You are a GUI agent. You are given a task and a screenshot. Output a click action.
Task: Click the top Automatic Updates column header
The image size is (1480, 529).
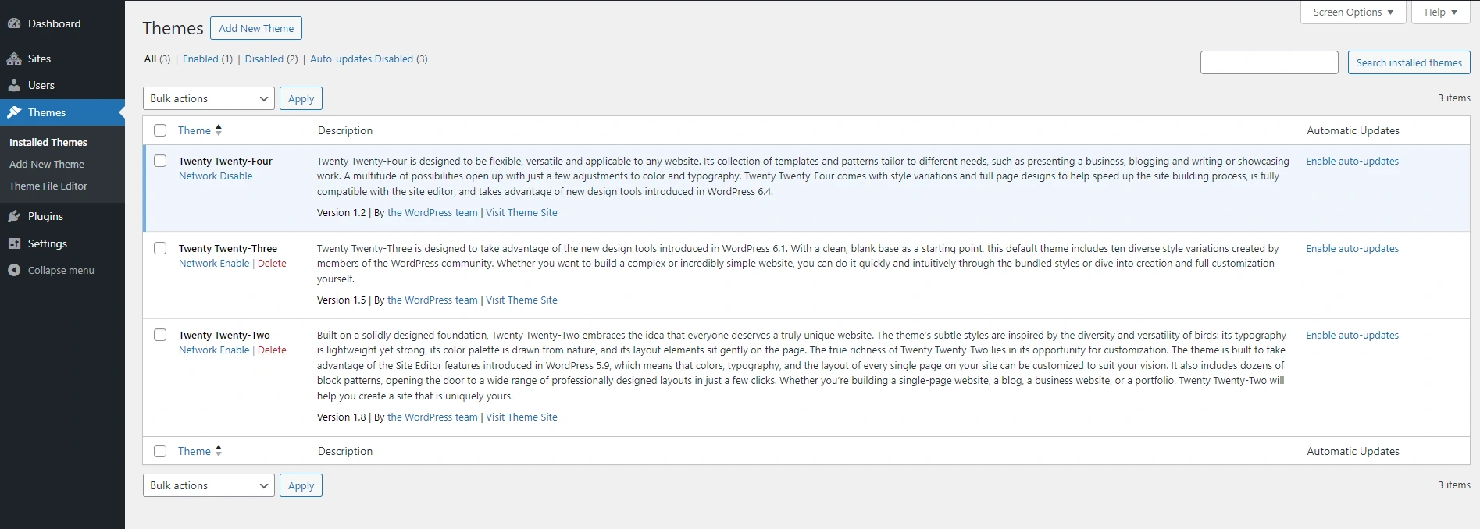pos(1353,130)
